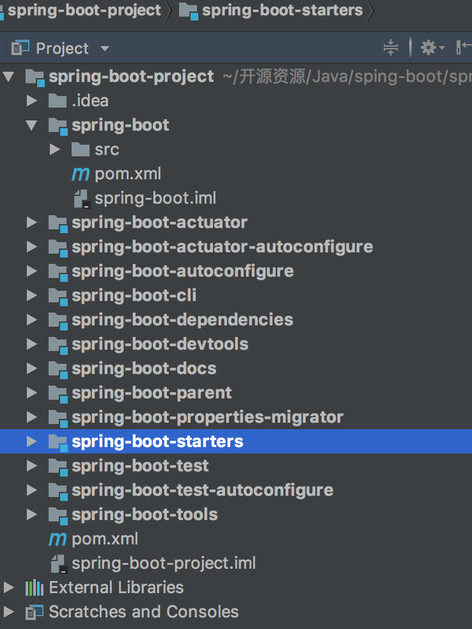
Task: Expand the src folder
Action: click(55, 150)
